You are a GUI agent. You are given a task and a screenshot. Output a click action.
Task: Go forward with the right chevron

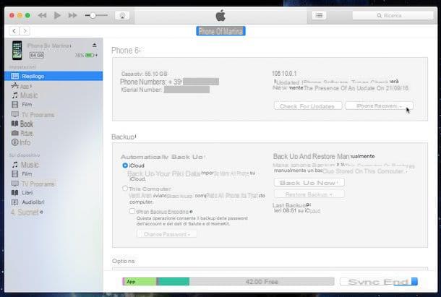pyautogui.click(x=25, y=31)
